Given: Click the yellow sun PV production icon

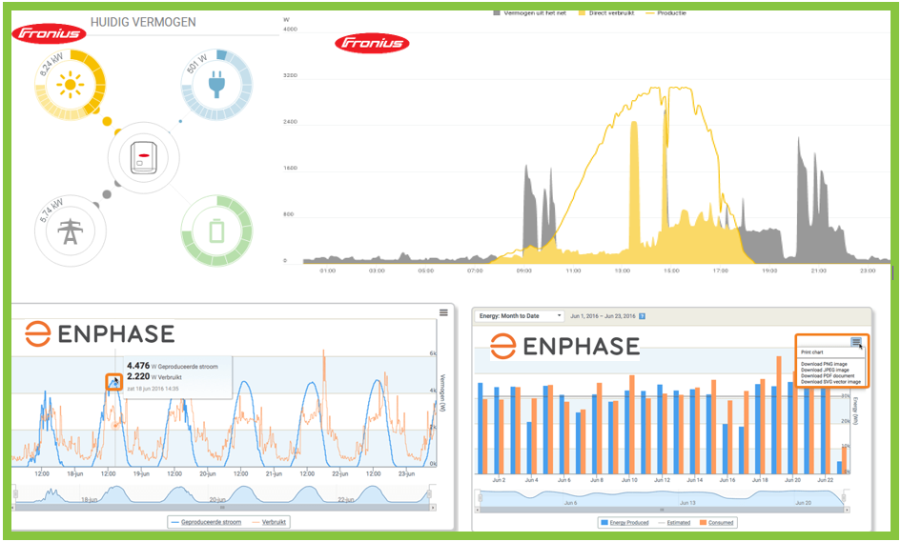Looking at the screenshot, I should click(71, 85).
